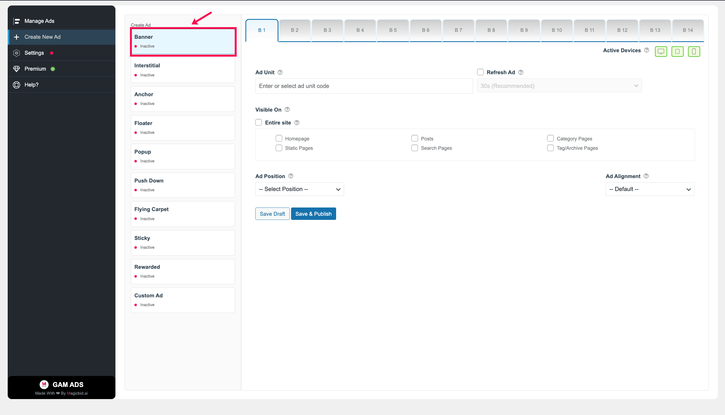Click the Refresh Ad help icon
This screenshot has height=415, width=725.
[x=521, y=72]
